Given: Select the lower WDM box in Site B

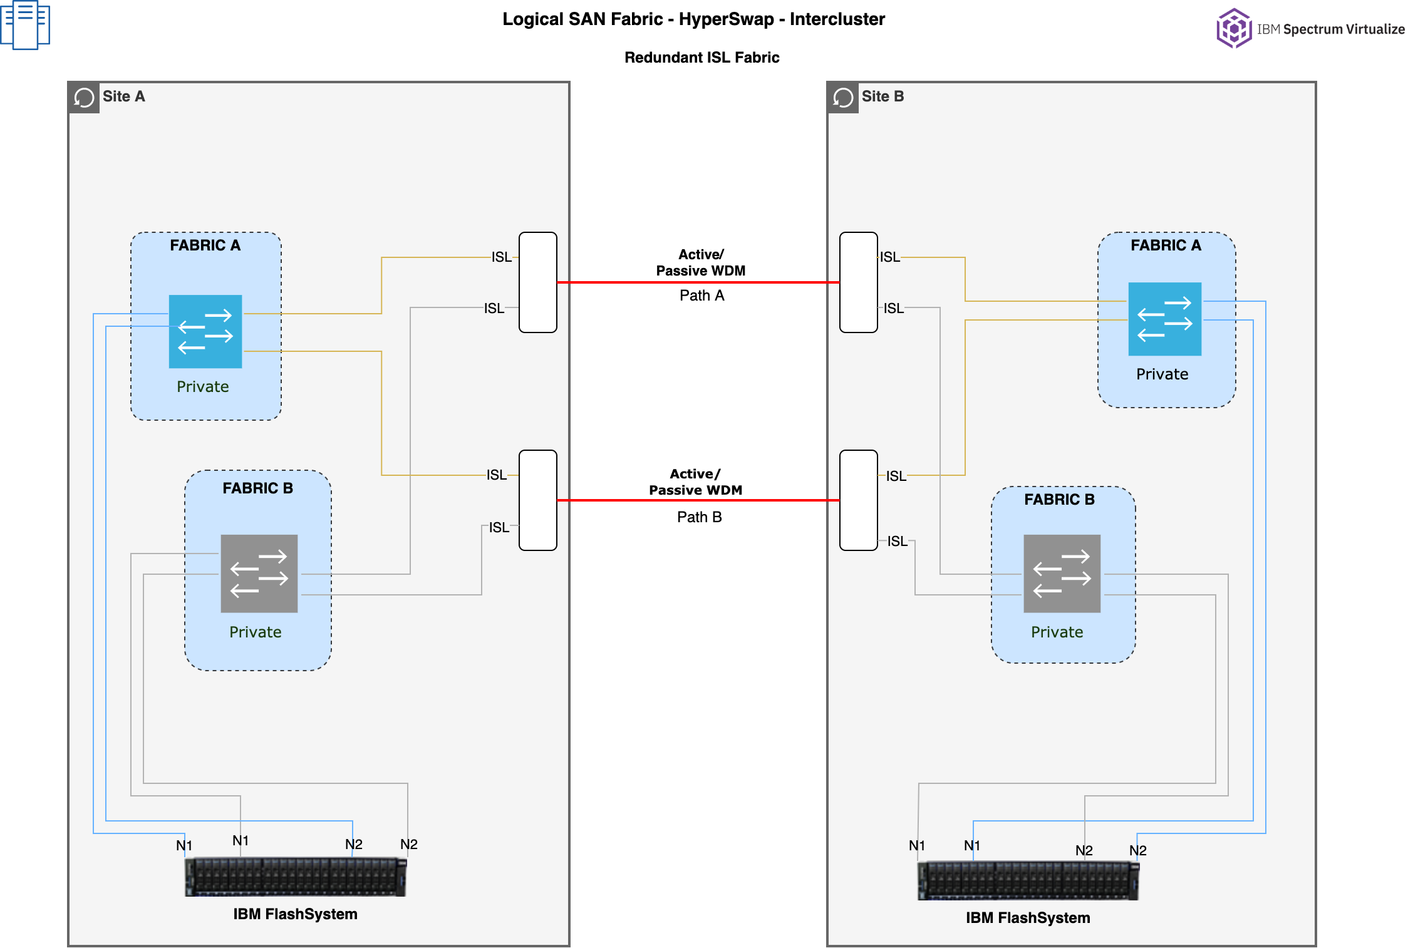Looking at the screenshot, I should (x=858, y=500).
